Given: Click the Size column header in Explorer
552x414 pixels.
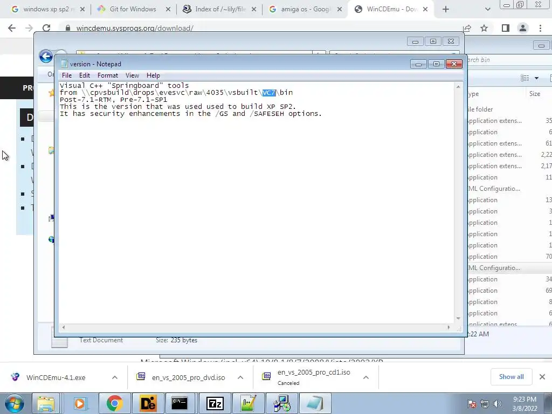Looking at the screenshot, I should pyautogui.click(x=534, y=94).
